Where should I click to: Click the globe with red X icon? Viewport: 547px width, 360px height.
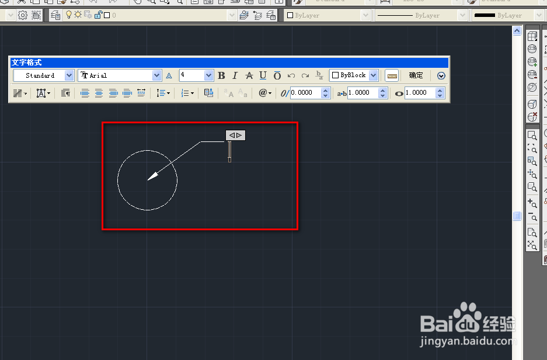point(532,117)
